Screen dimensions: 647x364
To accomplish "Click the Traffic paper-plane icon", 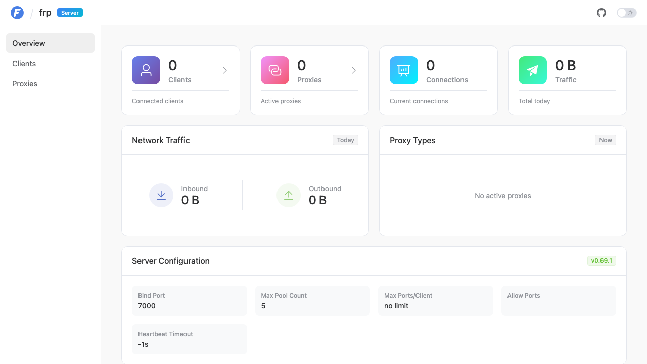I will [533, 70].
